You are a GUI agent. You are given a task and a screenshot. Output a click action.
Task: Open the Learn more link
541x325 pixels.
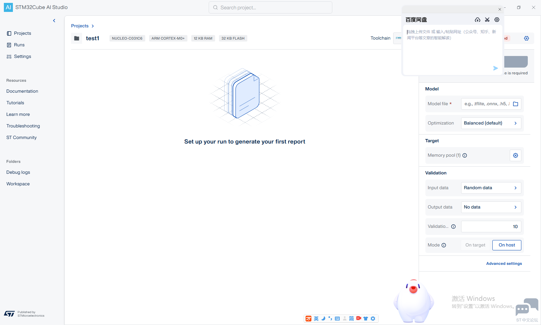pyautogui.click(x=18, y=114)
